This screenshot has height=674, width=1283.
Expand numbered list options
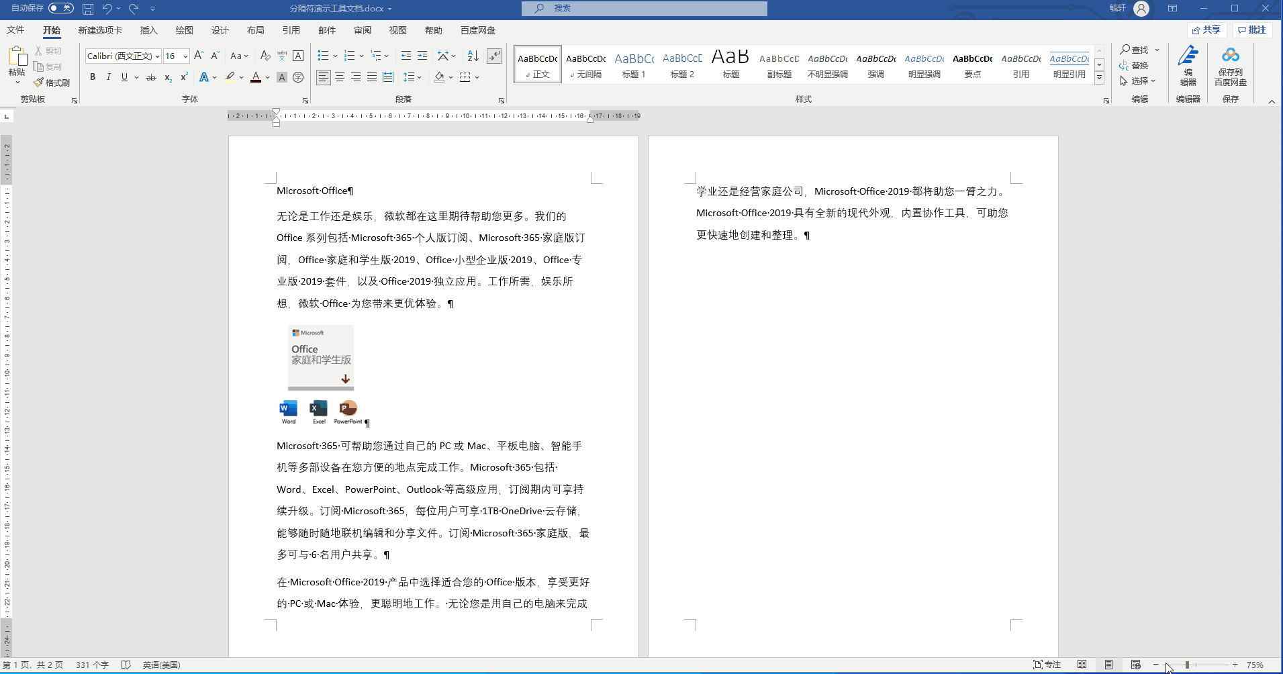click(x=361, y=56)
